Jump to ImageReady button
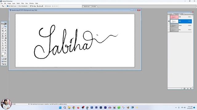The image size is (197, 110). click(4, 64)
